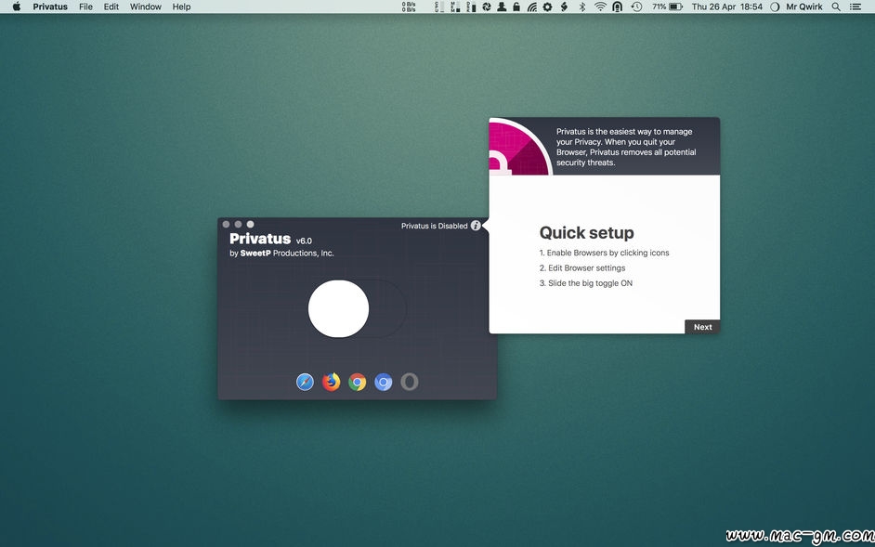Click the Firefox browser icon
Viewport: 875px width, 547px height.
(331, 382)
